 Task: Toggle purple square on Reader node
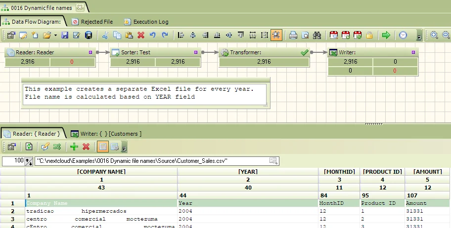click(x=90, y=52)
